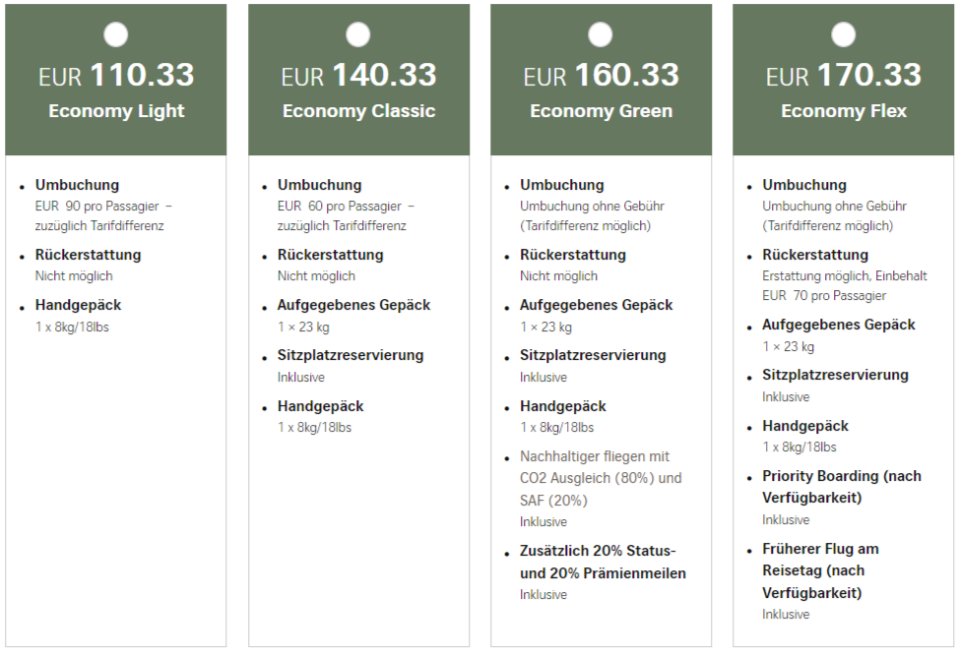961x656 pixels.
Task: Click the Zusätzlich 20% Status- und Prämienmeilen item
Action: pyautogui.click(x=603, y=562)
